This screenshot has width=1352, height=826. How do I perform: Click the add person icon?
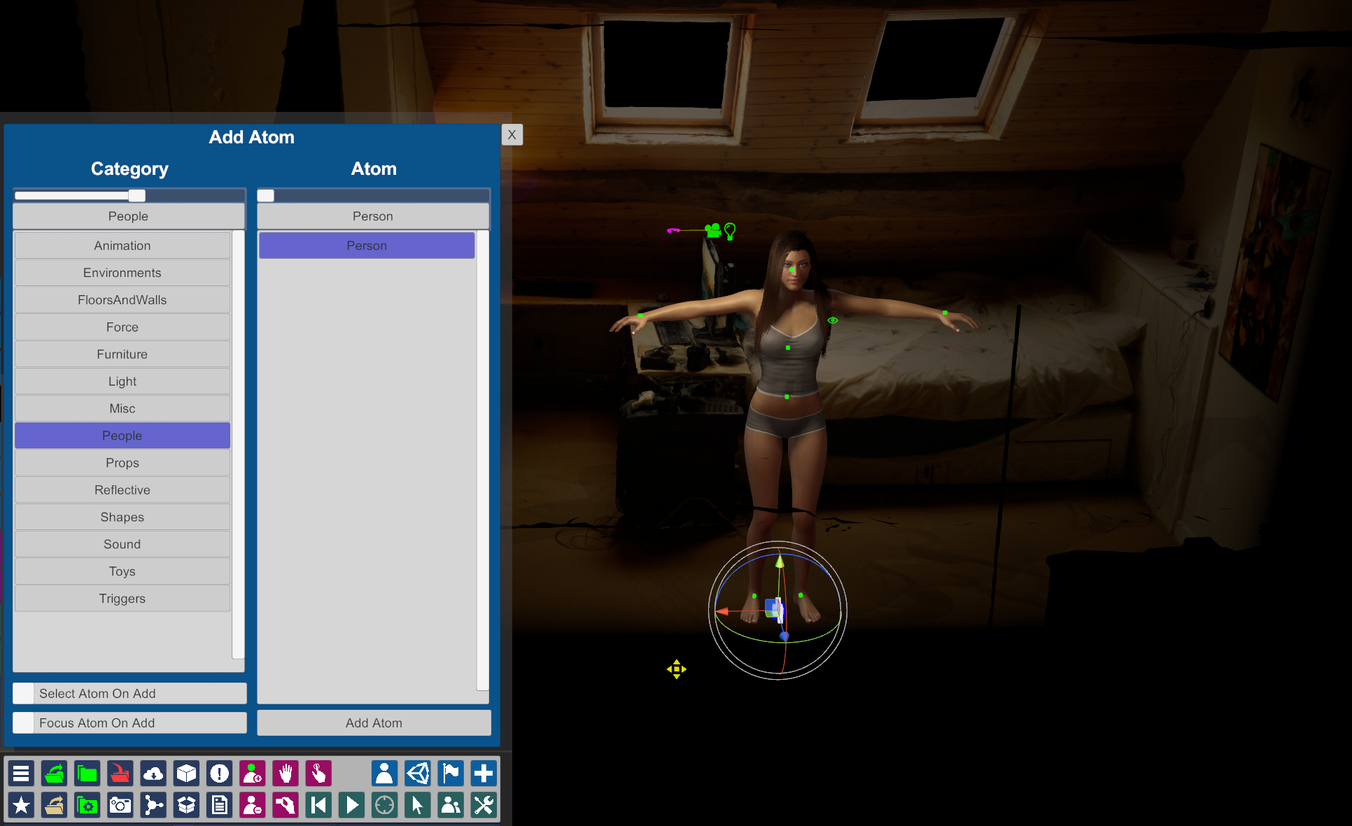(x=252, y=774)
